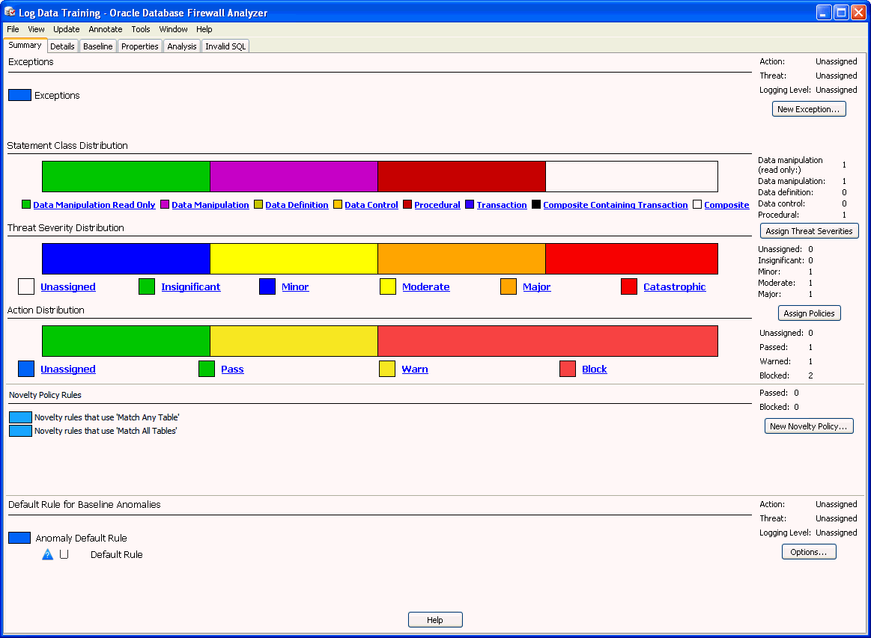
Task: Click the New Exception button
Action: [809, 109]
